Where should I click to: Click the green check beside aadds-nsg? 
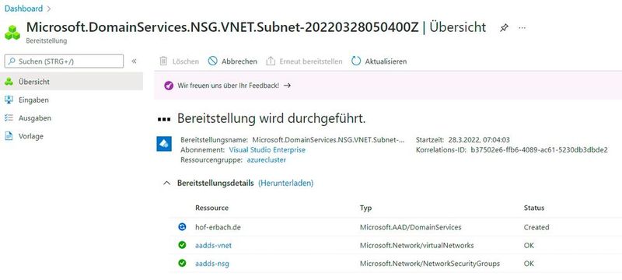(182, 263)
